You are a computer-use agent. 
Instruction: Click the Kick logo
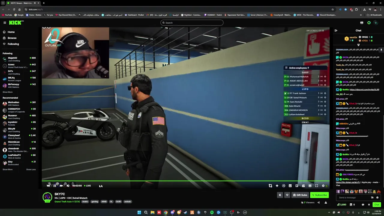click(16, 23)
